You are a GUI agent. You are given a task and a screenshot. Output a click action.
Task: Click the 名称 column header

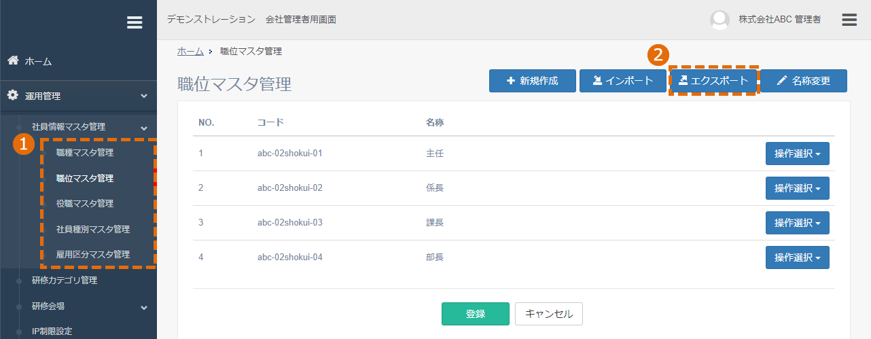click(435, 123)
